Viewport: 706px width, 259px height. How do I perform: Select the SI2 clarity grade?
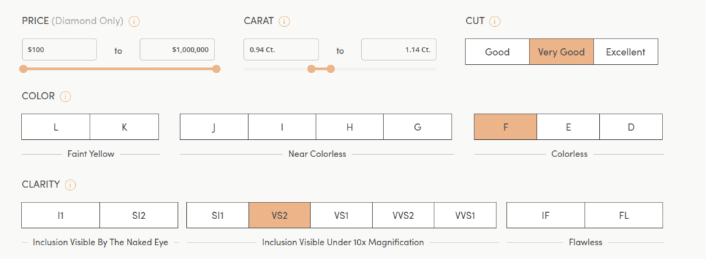pyautogui.click(x=139, y=216)
